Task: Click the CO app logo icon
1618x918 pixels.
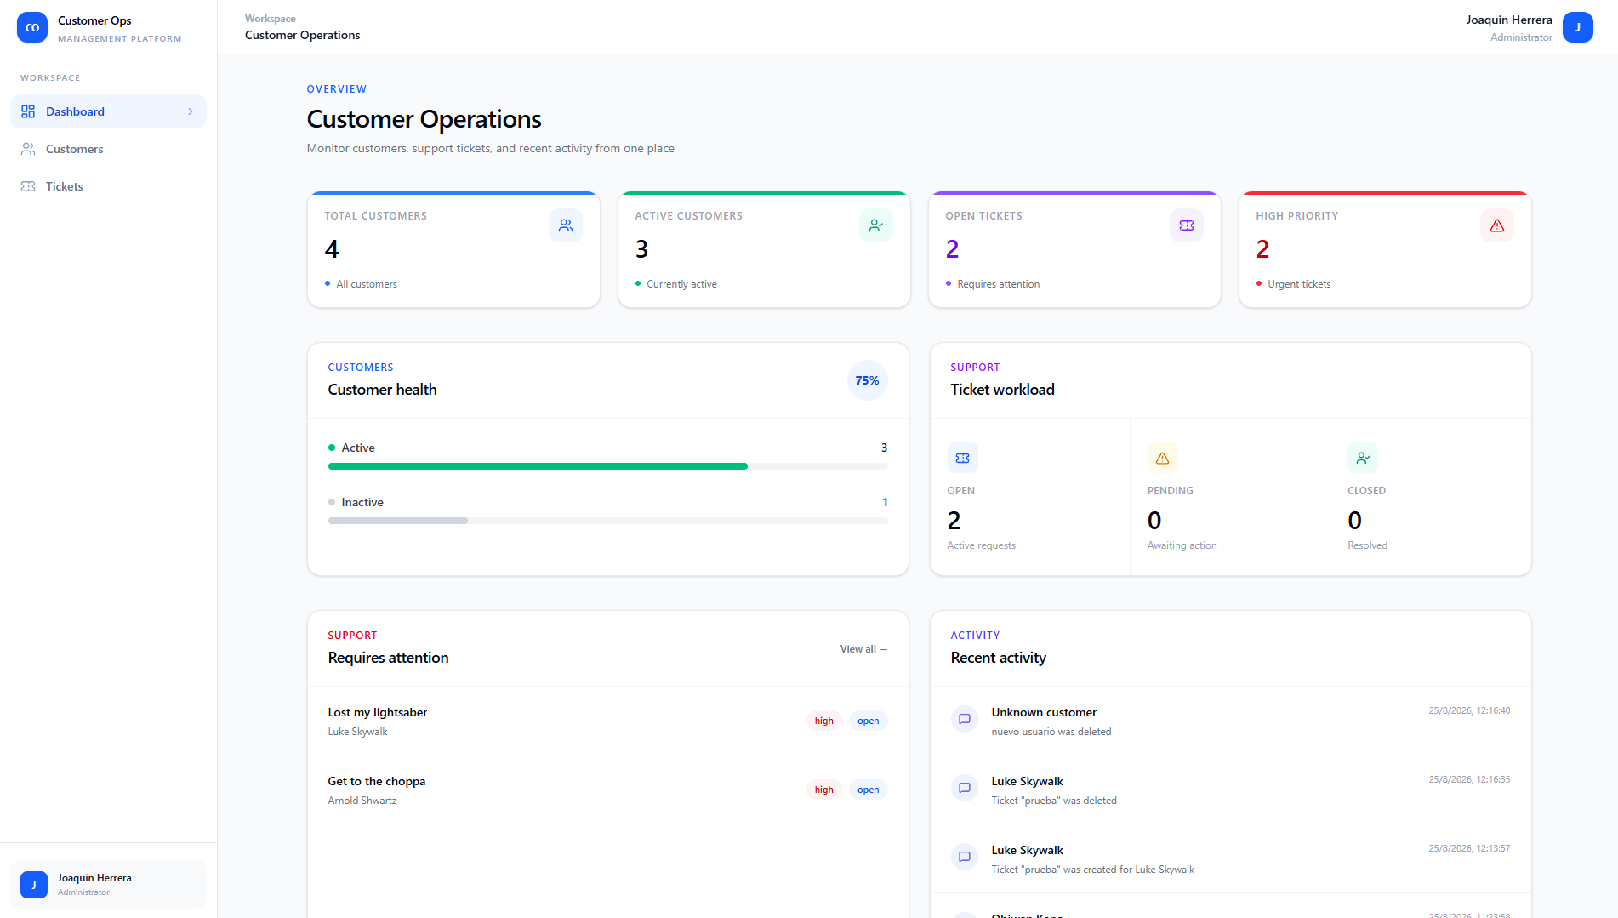Action: tap(32, 27)
